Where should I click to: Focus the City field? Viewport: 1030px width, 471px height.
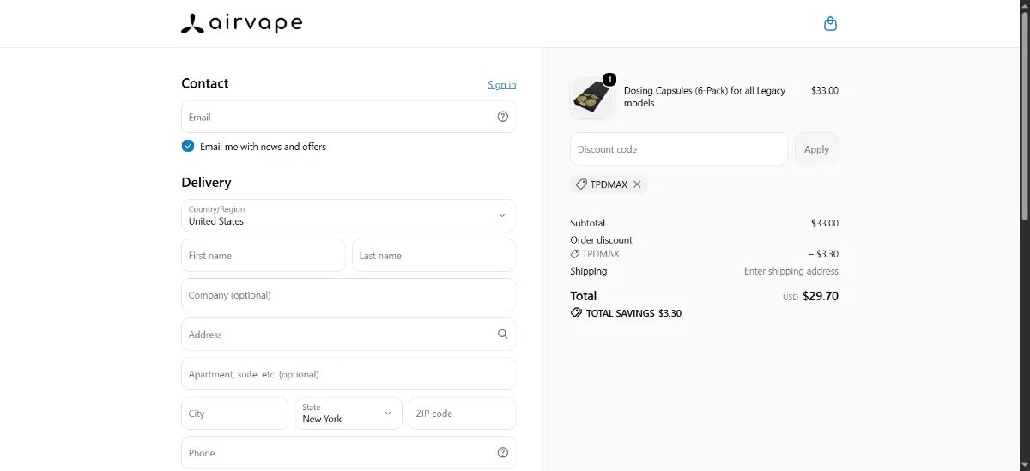[235, 414]
